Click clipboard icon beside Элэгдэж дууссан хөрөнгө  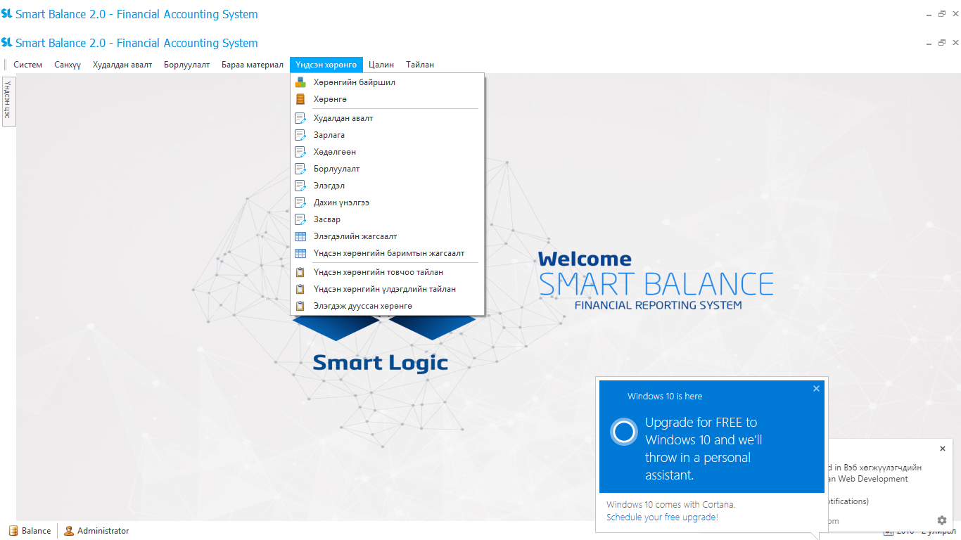(300, 306)
